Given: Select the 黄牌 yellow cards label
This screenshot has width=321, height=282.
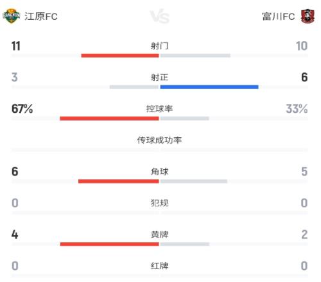Looking at the screenshot, I should [160, 235].
